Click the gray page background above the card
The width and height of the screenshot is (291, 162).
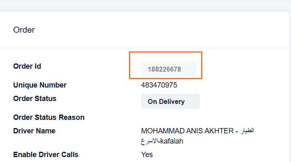[x=145, y=6]
